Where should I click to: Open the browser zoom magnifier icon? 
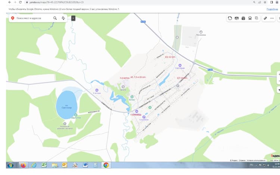point(254,2)
